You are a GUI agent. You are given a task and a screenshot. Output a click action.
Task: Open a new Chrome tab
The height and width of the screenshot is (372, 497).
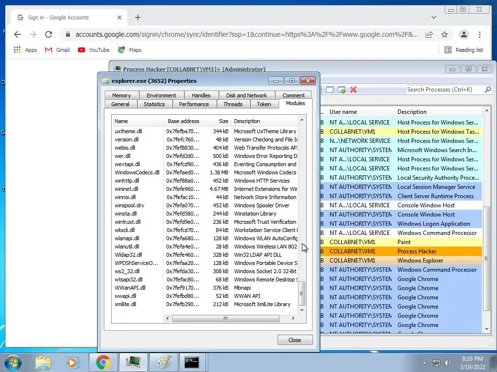[137, 17]
